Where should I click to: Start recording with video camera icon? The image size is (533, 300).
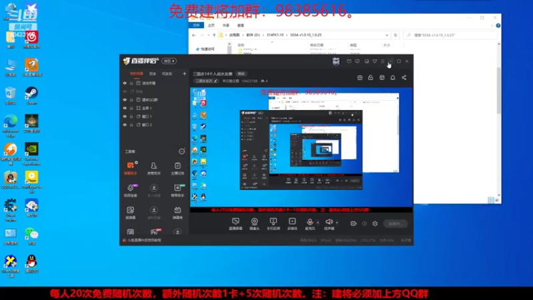[x=354, y=223]
